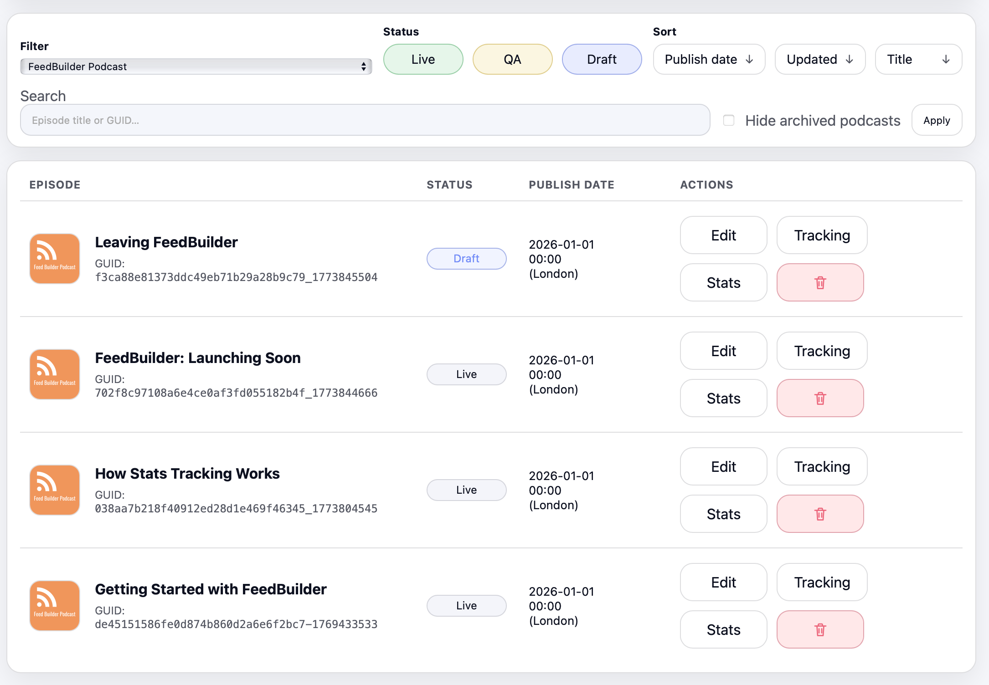Click the Apply button
This screenshot has width=989, height=685.
[x=937, y=120]
